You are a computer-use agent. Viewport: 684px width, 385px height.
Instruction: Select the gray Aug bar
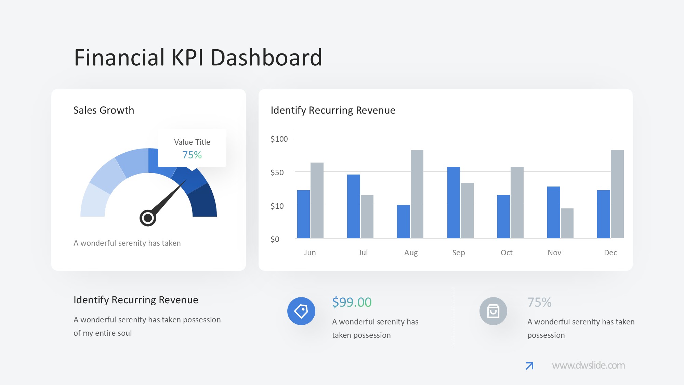coord(417,194)
